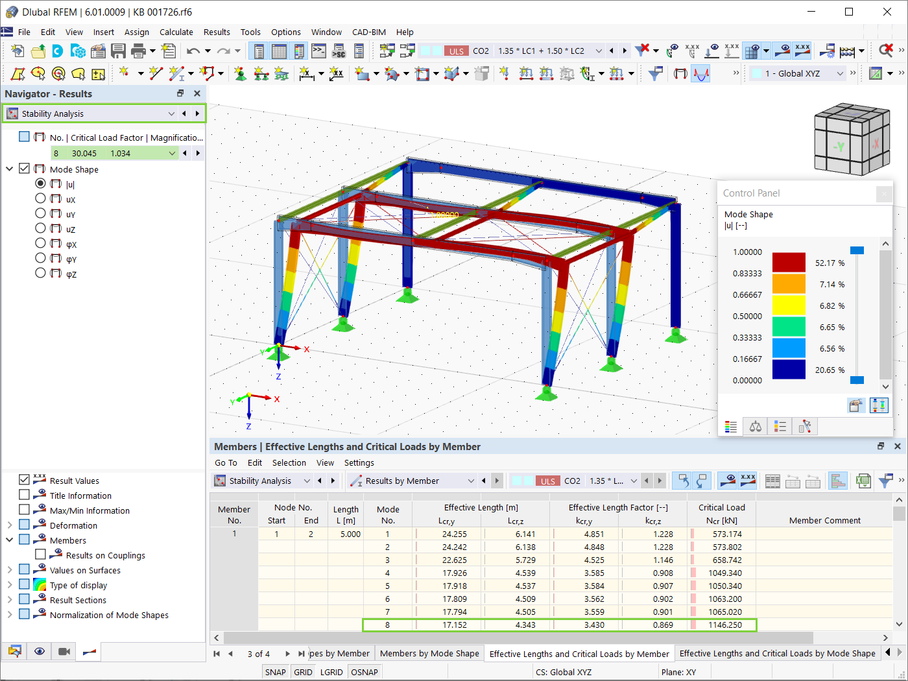
Task: Expand the Deformation tree node
Action: (10, 525)
